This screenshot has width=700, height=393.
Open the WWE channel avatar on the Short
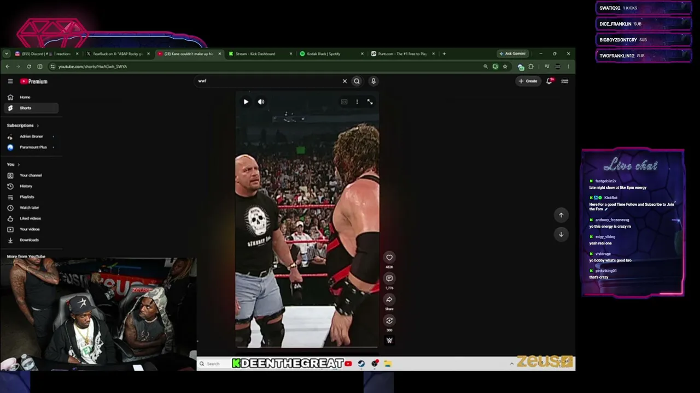[x=389, y=340]
